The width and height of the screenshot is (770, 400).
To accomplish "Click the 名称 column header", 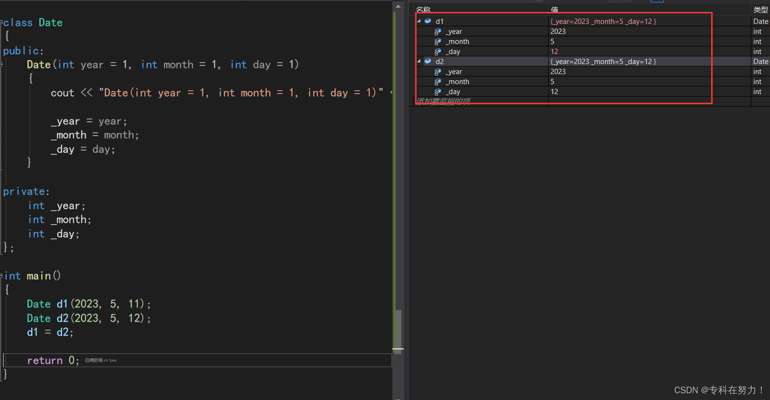I will [423, 10].
